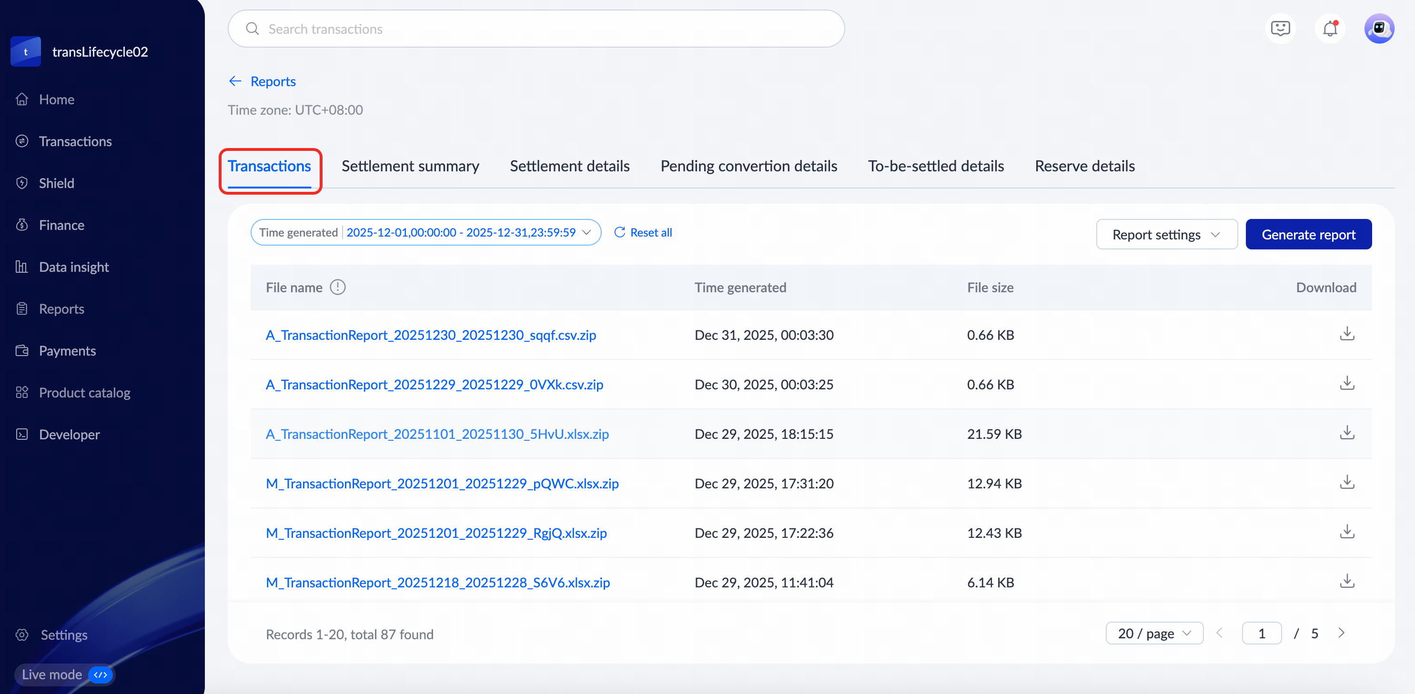Click the Reset all filters link
Image resolution: width=1415 pixels, height=694 pixels.
(643, 232)
